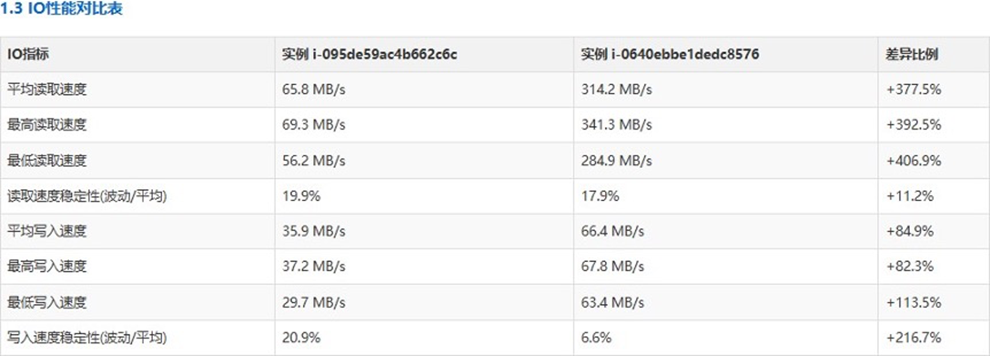The width and height of the screenshot is (990, 356).
Task: Click the +406.9% difference cell
Action: [913, 161]
